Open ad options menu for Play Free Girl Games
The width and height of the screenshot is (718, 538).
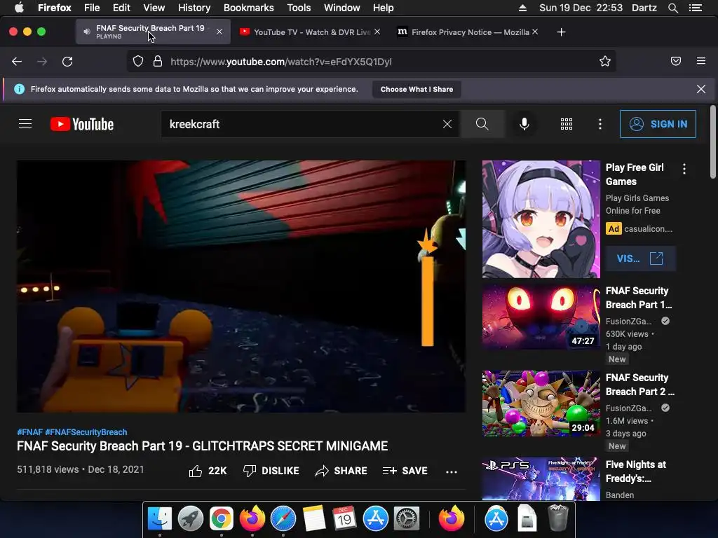[684, 169]
